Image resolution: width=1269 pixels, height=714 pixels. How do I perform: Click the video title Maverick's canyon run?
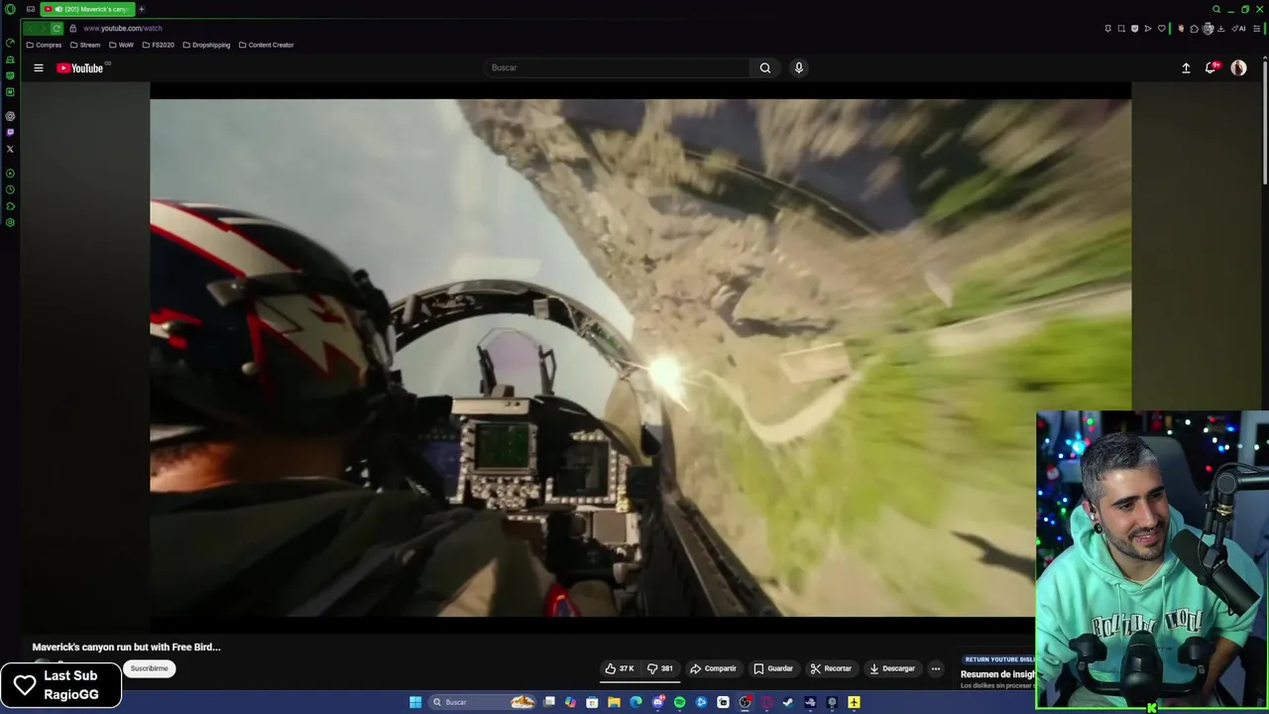click(x=126, y=647)
